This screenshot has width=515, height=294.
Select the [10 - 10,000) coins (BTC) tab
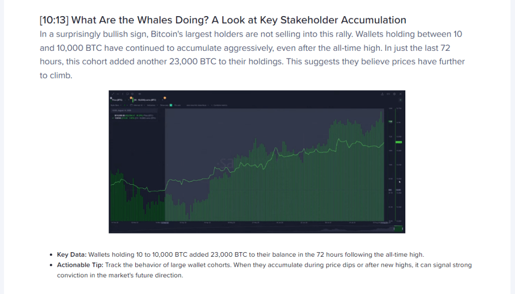[x=145, y=100]
